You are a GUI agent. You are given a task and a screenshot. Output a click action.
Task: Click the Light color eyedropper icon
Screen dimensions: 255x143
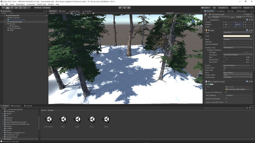(x=251, y=36)
